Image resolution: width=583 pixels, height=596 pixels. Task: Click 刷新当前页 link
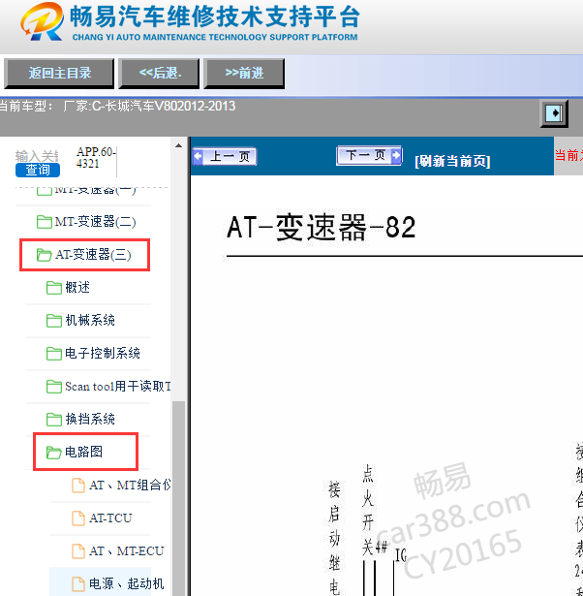pyautogui.click(x=452, y=161)
